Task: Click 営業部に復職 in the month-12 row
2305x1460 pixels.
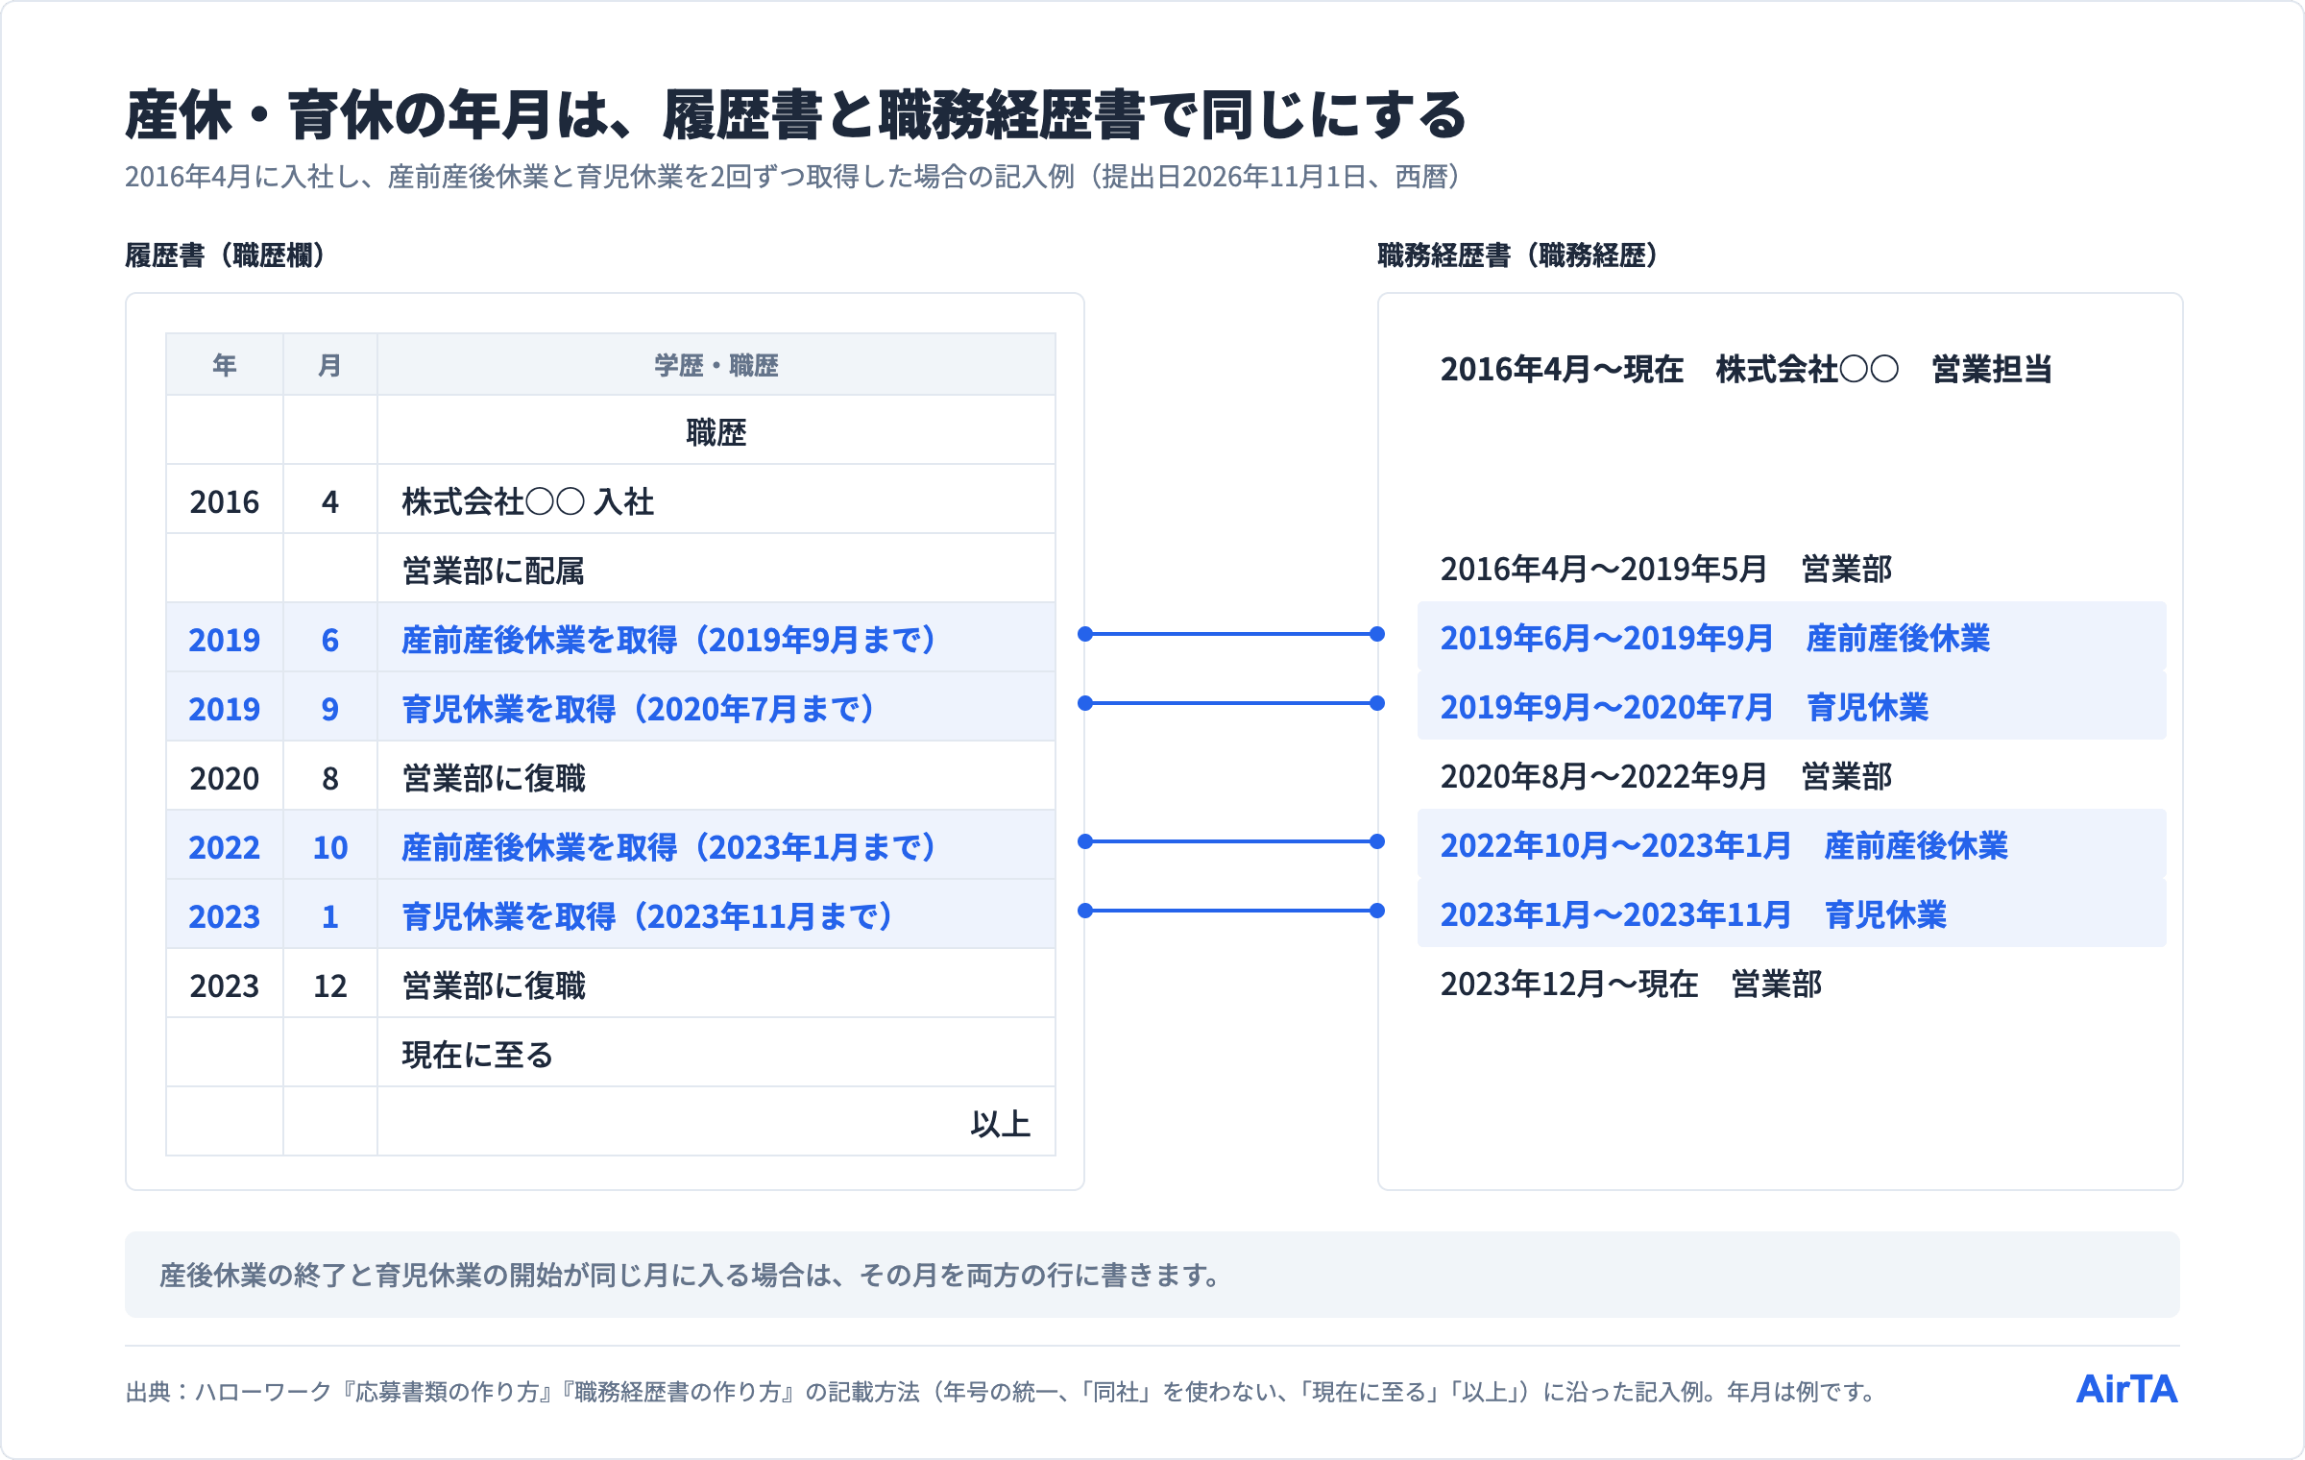Action: (x=494, y=985)
